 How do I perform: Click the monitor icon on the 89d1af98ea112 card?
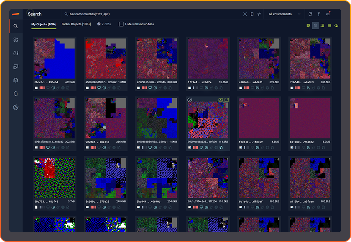48,147
